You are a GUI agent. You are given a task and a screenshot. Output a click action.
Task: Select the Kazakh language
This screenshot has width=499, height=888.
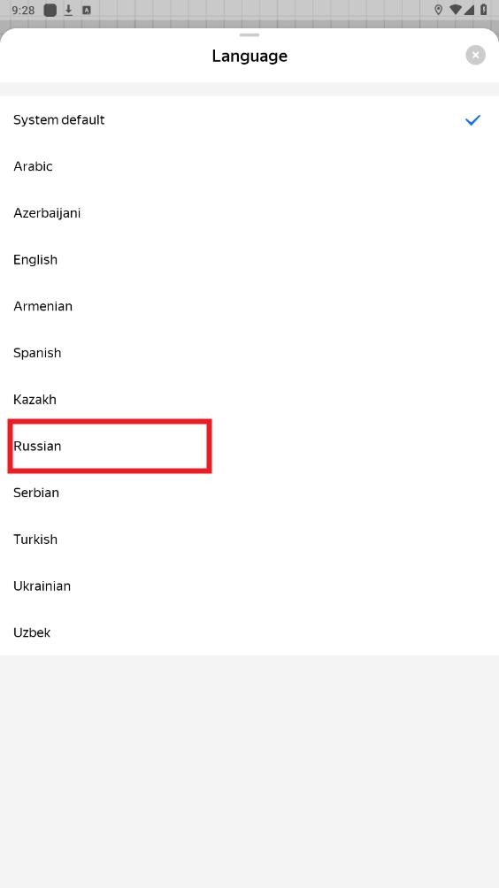pos(249,399)
